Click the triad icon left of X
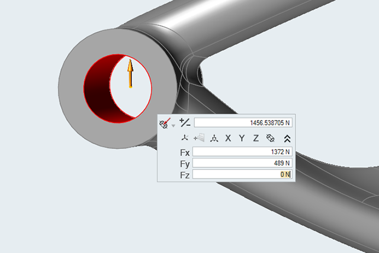The width and height of the screenshot is (379, 253). point(214,138)
